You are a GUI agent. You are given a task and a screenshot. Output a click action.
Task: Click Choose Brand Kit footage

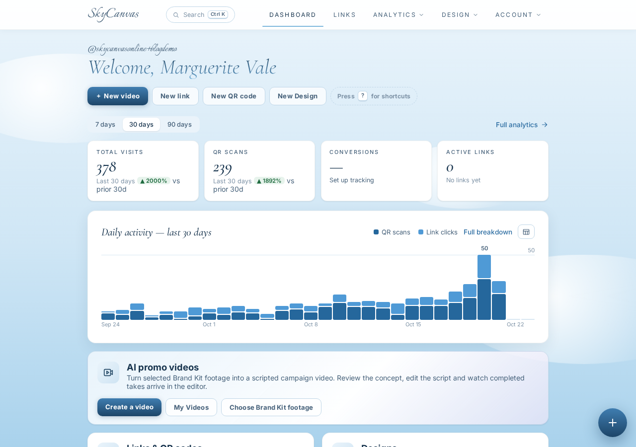click(x=271, y=407)
